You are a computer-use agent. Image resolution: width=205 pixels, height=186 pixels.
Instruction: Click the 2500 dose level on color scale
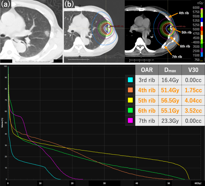point(196,51)
